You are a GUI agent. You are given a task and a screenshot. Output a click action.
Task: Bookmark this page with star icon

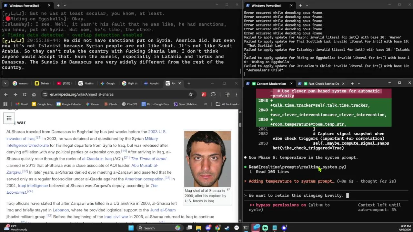pos(191,94)
